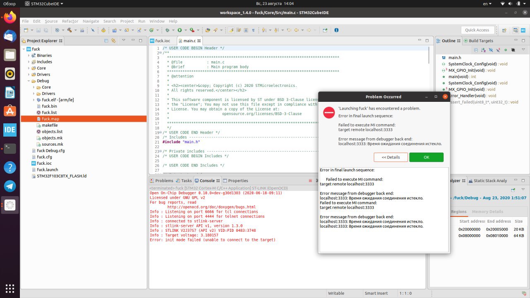
Task: Open Ubuntu Software from the dock
Action: (x=10, y=111)
